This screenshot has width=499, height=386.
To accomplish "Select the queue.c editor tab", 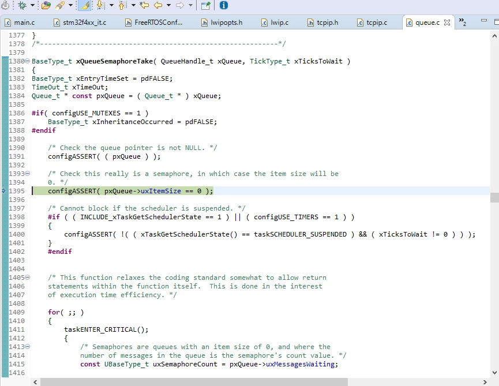I will click(427, 23).
